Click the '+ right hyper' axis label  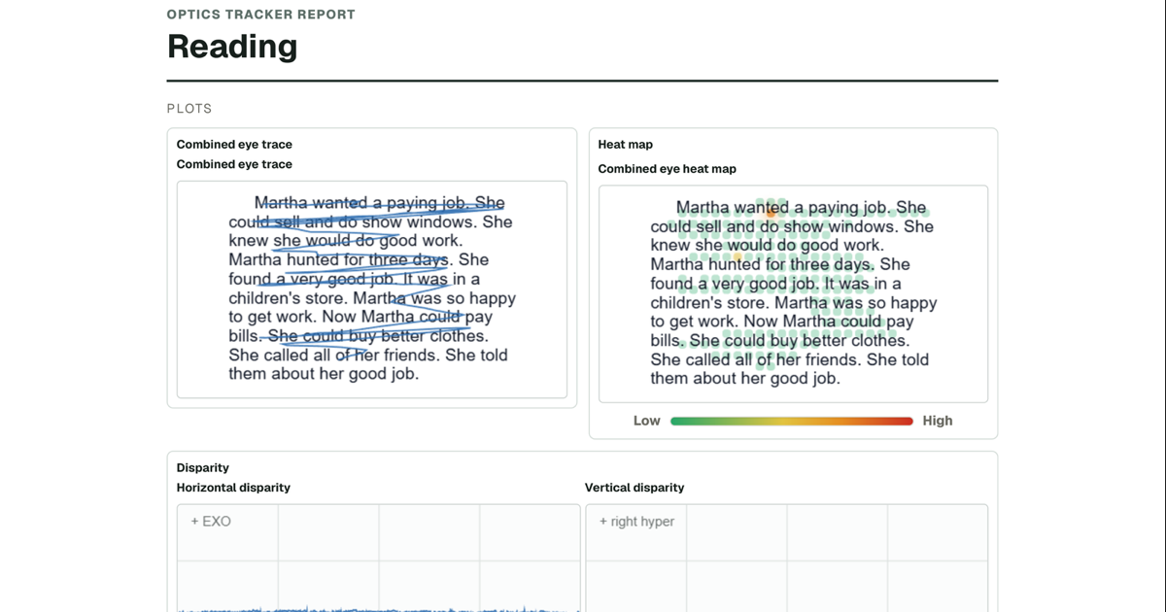636,522
